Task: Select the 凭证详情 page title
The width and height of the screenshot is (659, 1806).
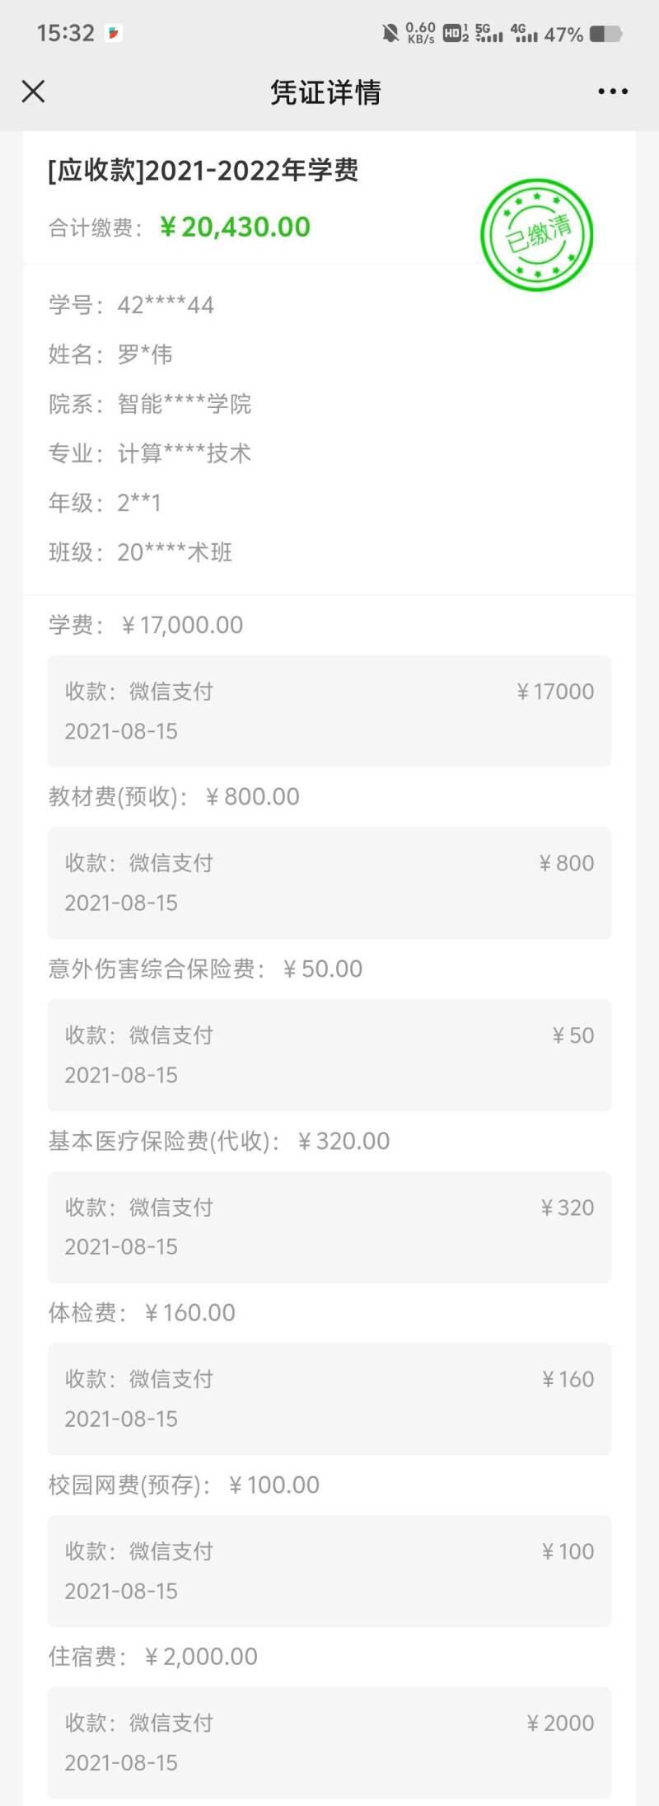Action: 326,92
